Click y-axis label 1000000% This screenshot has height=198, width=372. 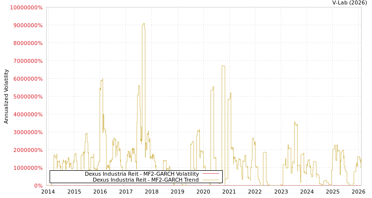28,168
